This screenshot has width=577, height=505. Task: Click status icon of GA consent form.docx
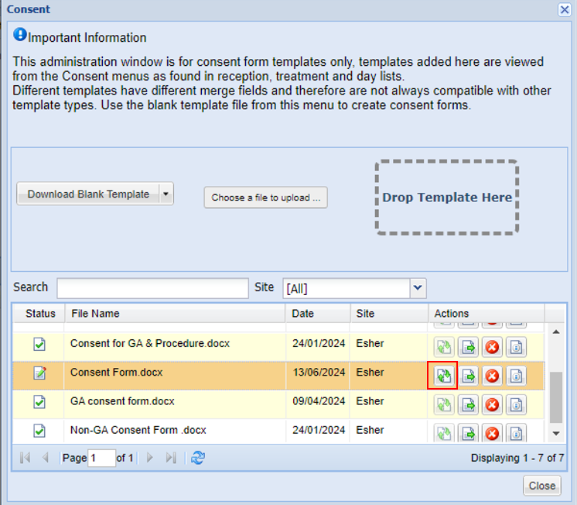pos(39,401)
